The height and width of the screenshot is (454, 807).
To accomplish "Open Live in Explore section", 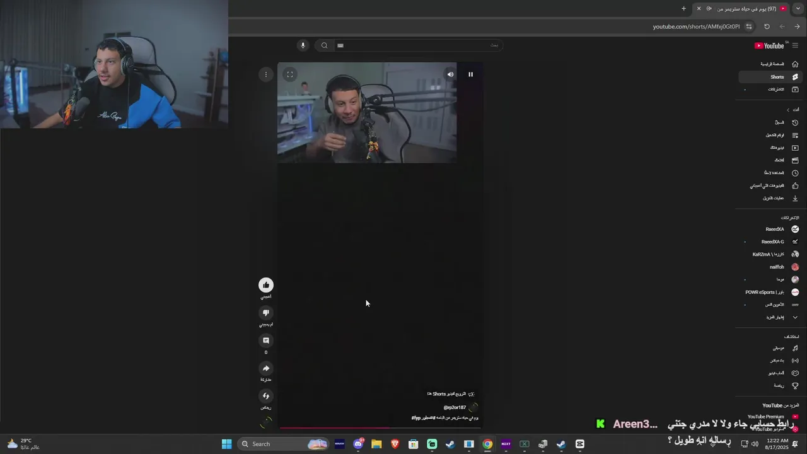I will click(772, 361).
